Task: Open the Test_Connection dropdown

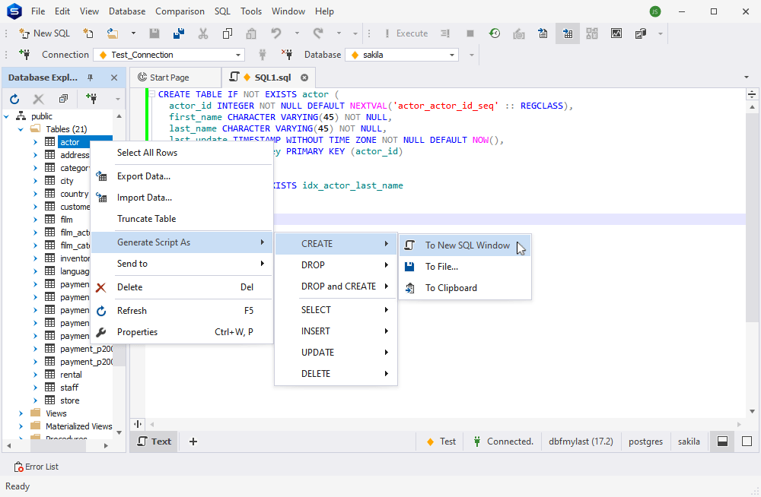Action: 236,55
